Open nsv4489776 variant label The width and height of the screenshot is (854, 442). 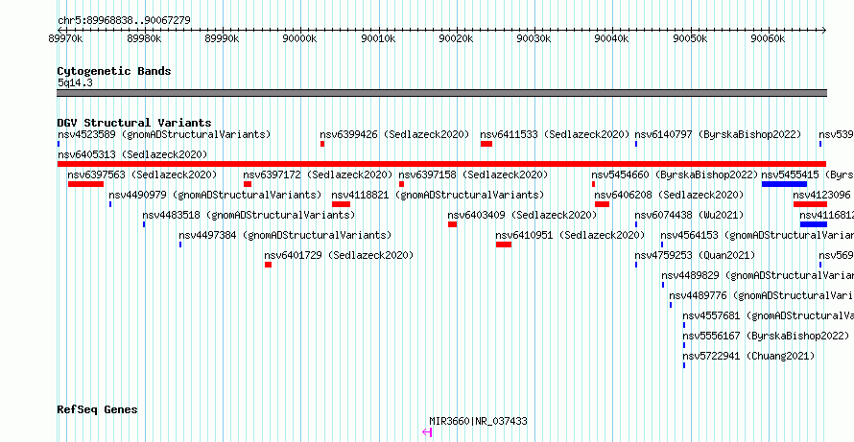762,295
